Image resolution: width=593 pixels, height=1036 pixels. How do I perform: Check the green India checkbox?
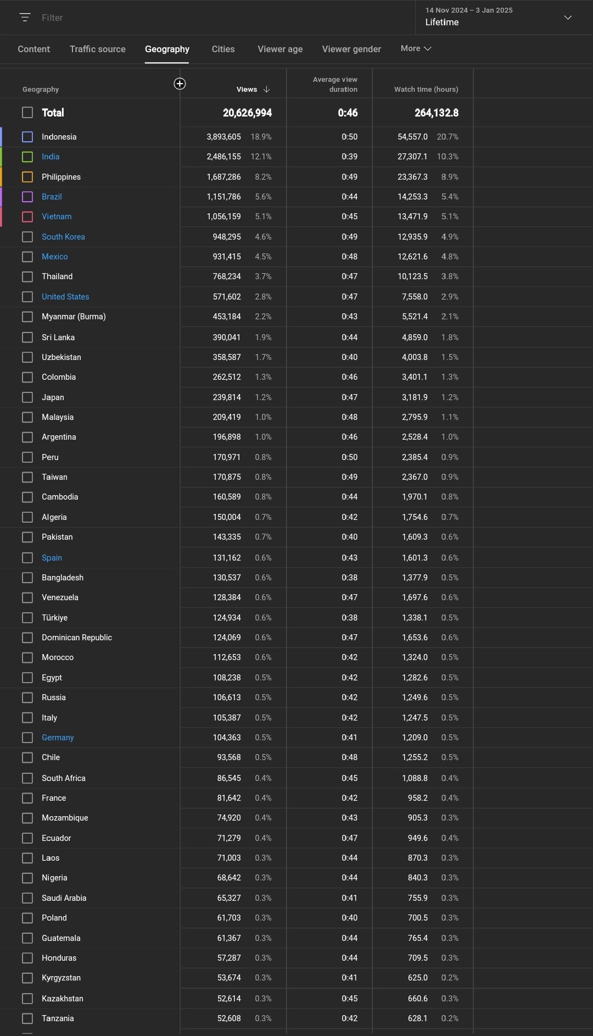pos(27,157)
